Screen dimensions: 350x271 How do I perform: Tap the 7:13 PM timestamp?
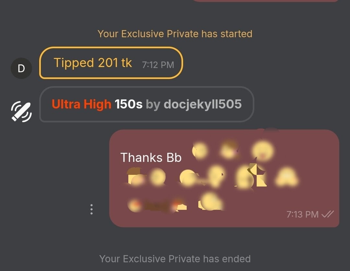point(302,214)
